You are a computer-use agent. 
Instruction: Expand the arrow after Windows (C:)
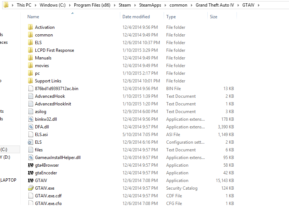click(70, 5)
